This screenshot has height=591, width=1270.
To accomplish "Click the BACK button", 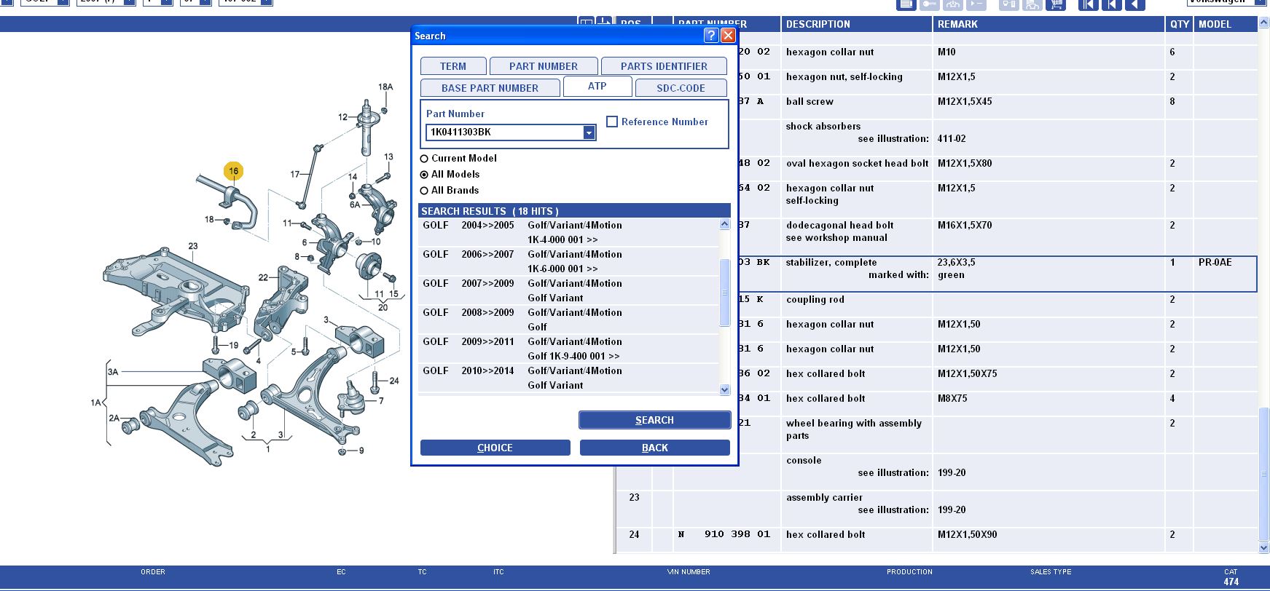I will click(654, 448).
